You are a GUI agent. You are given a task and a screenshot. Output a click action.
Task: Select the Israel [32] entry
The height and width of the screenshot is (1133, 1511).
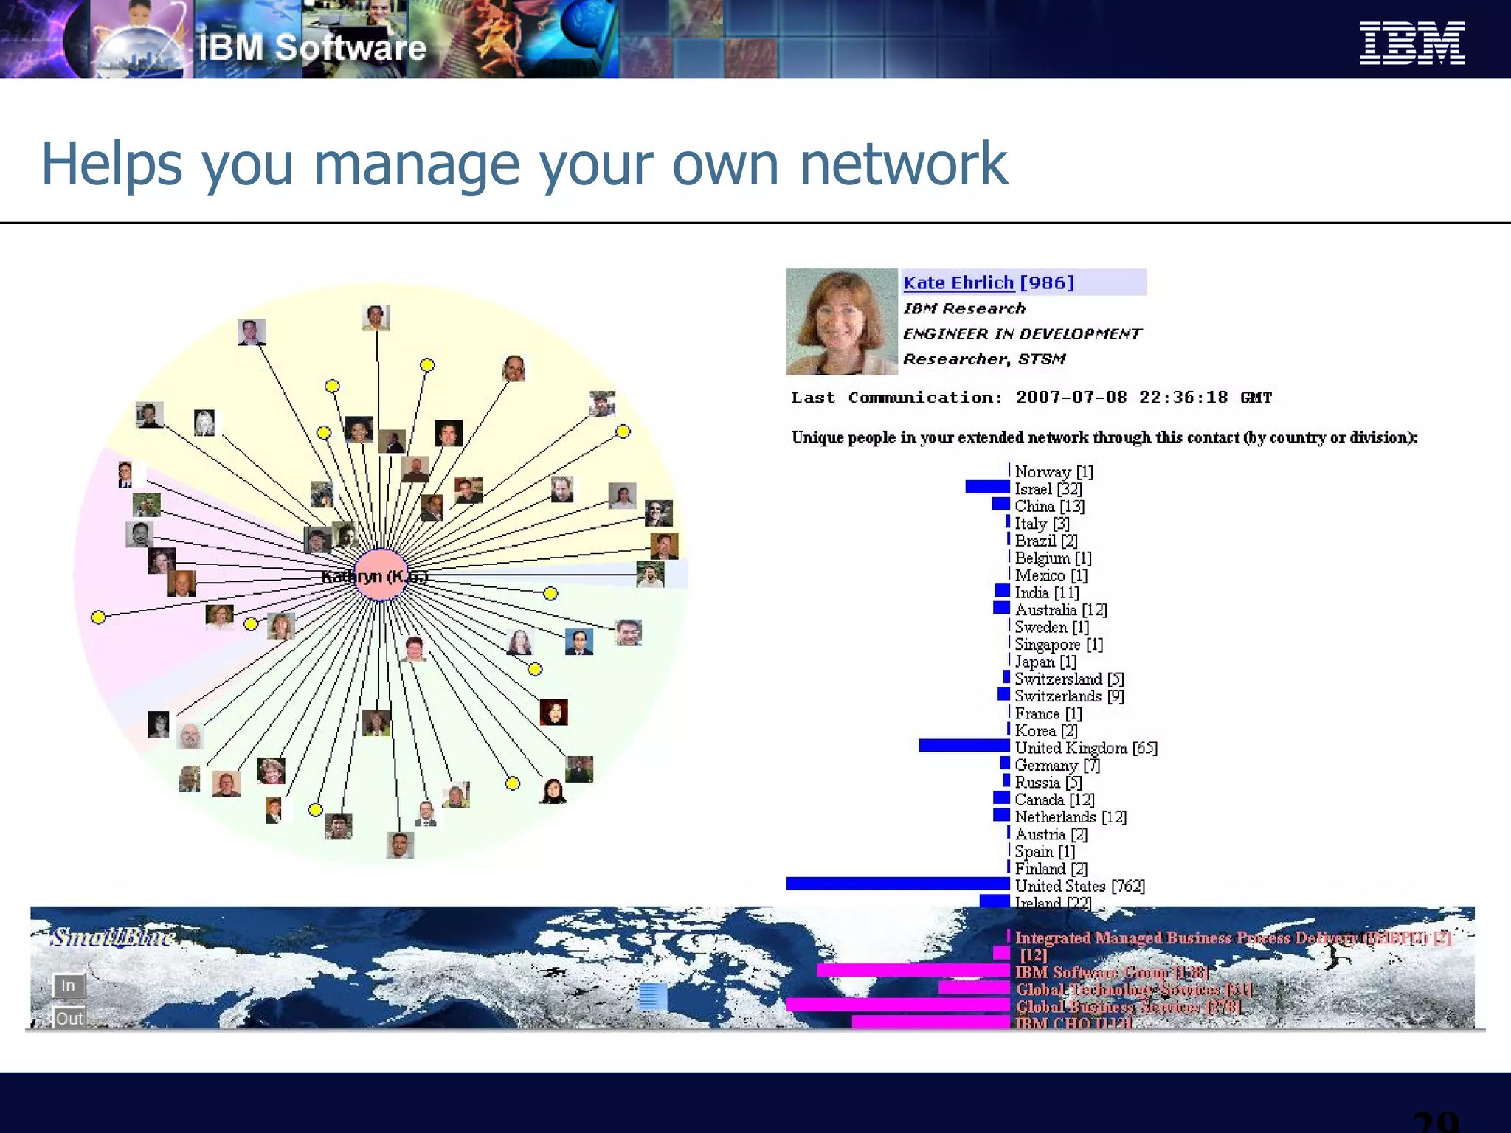click(1048, 489)
